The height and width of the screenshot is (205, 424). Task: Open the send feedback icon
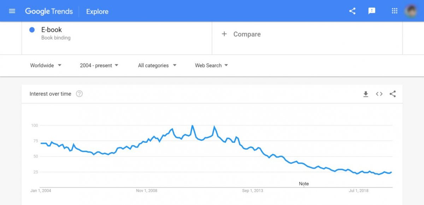(x=372, y=11)
